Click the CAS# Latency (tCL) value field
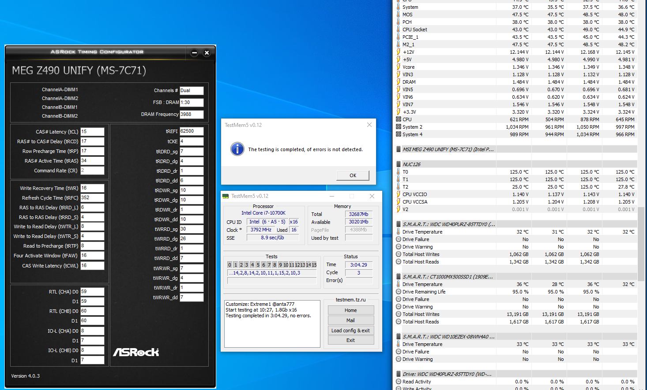The width and height of the screenshot is (647, 390). (92, 132)
